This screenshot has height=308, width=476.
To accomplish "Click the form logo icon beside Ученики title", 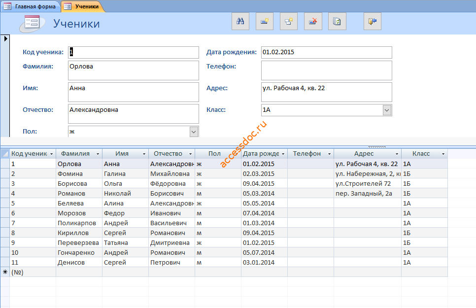I will click(32, 23).
